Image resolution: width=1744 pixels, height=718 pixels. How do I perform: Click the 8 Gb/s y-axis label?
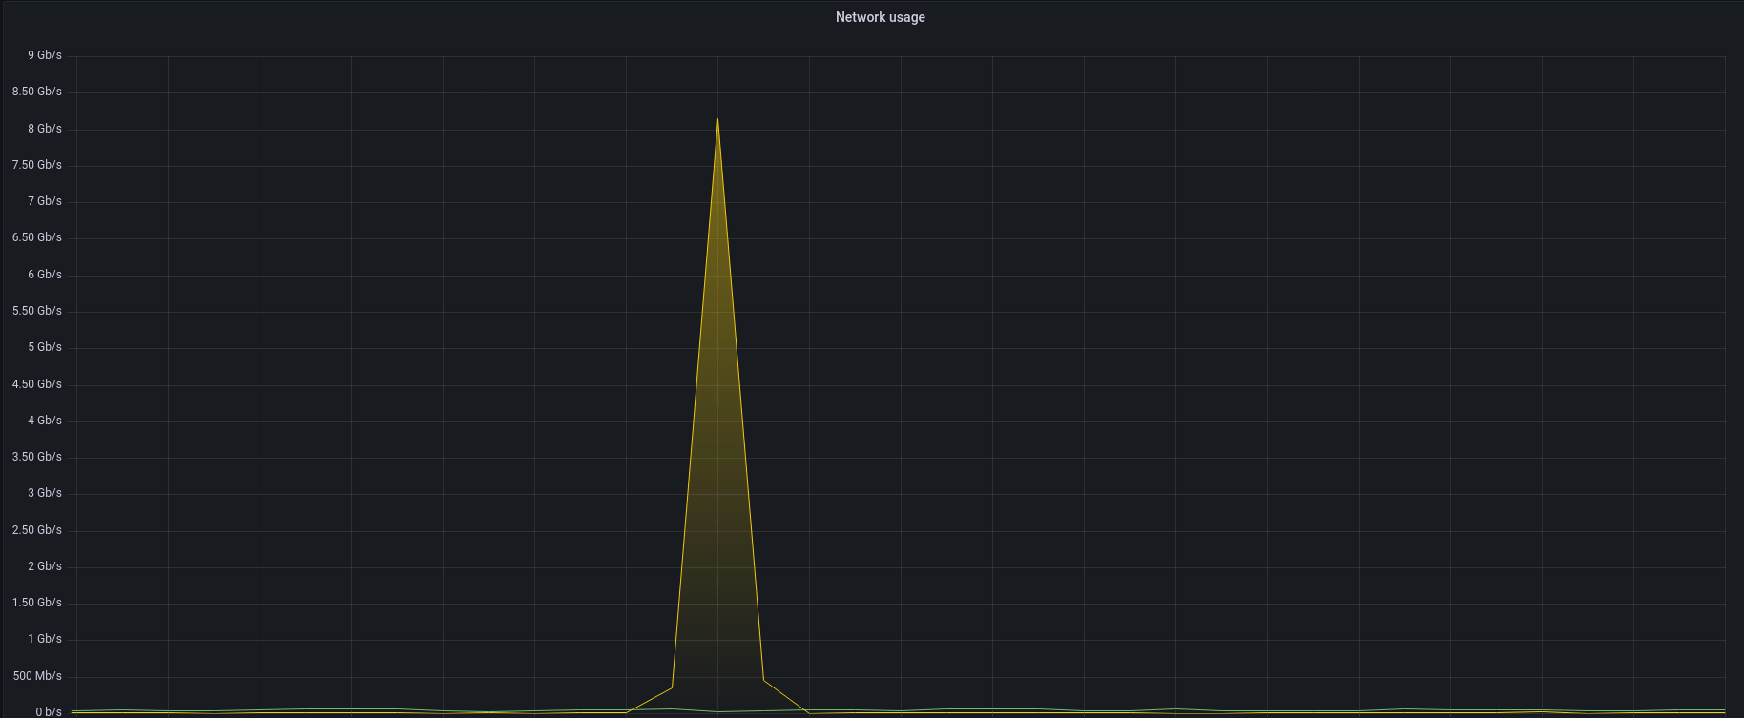[x=44, y=129]
